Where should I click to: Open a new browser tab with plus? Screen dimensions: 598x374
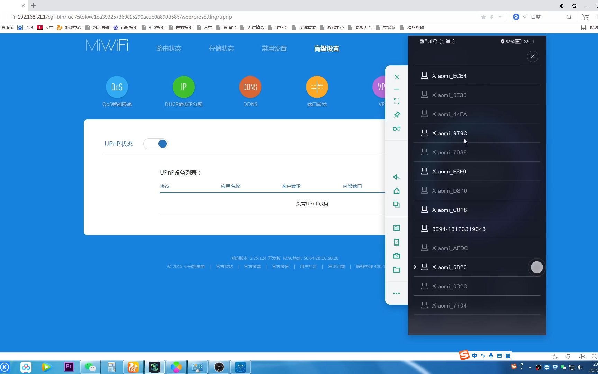tap(34, 6)
